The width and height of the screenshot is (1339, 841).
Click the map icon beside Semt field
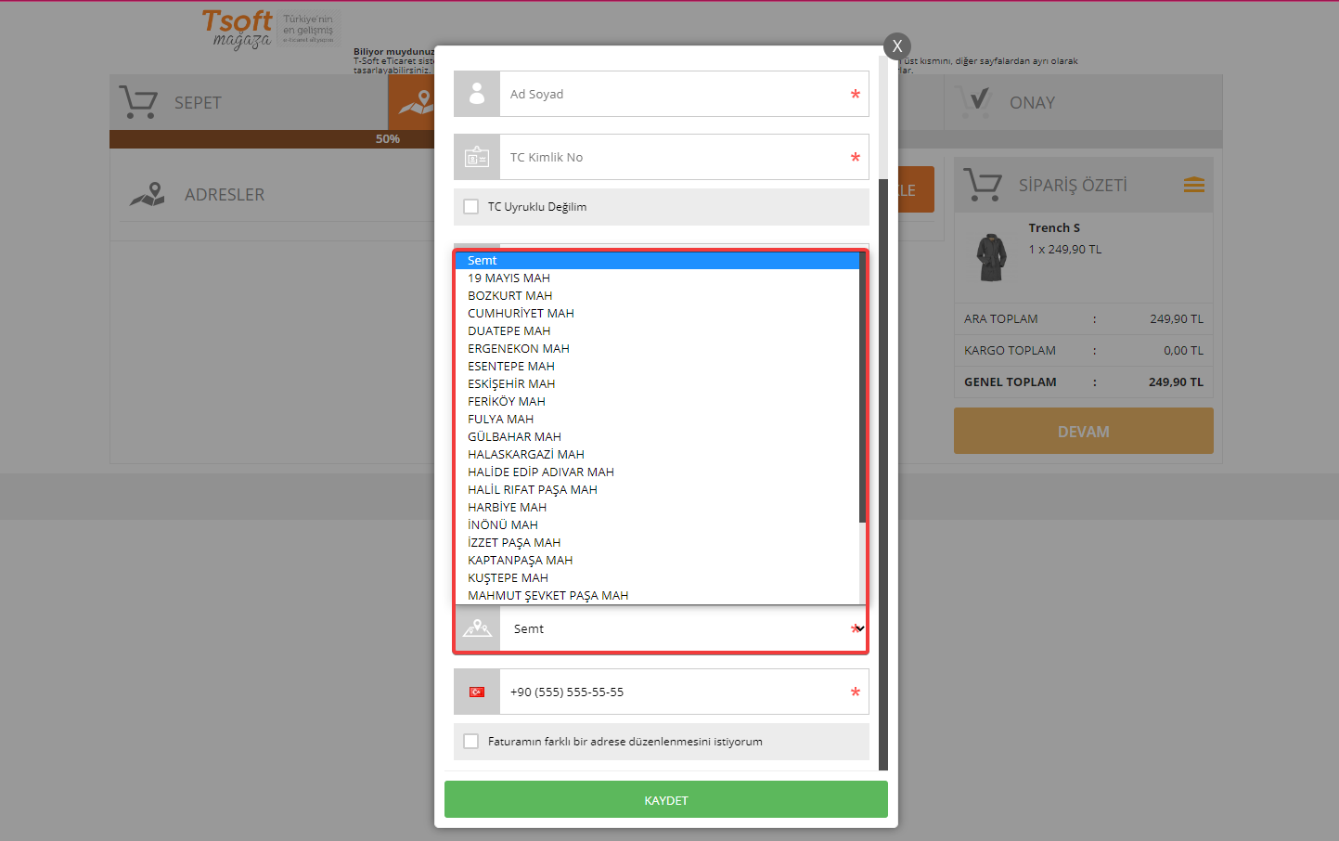click(477, 628)
